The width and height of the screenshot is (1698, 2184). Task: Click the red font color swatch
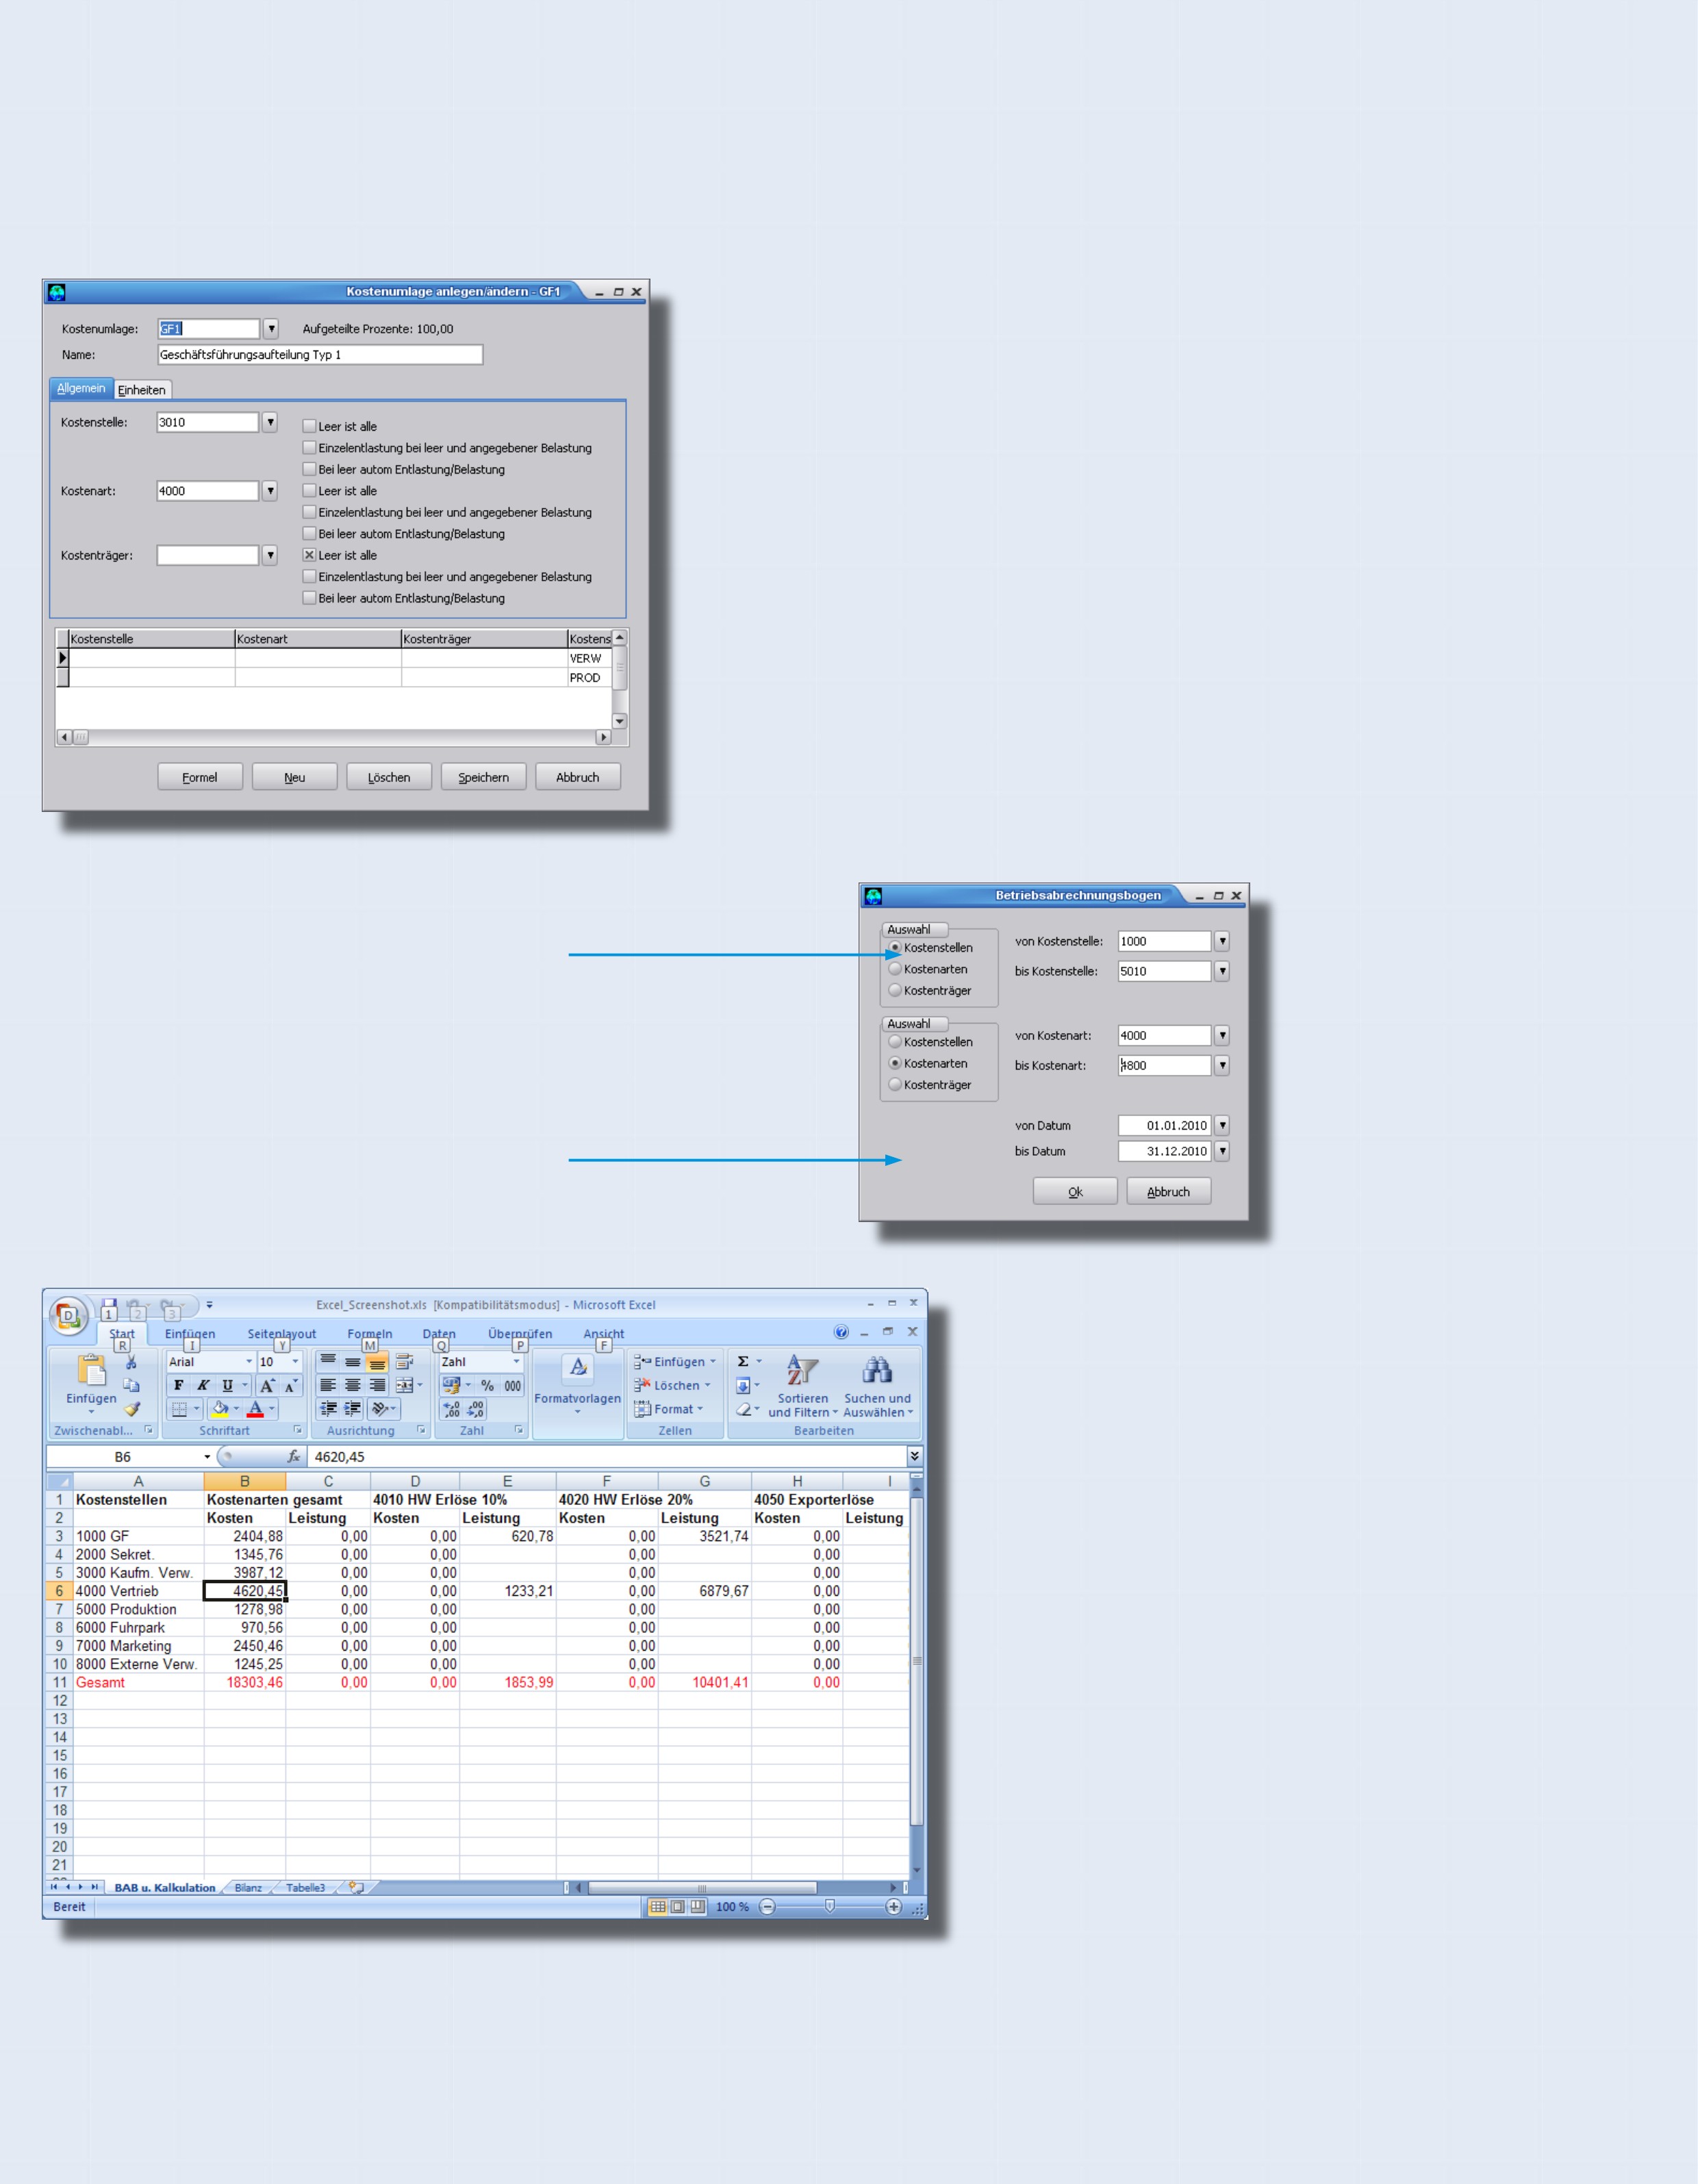(255, 1409)
